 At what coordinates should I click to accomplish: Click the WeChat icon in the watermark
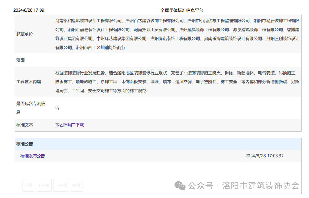coord(180,186)
